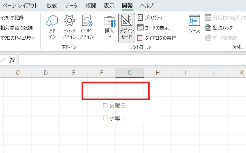Check the 火曜日 checkbox
Screen dimensions: 246x153
pyautogui.click(x=105, y=105)
